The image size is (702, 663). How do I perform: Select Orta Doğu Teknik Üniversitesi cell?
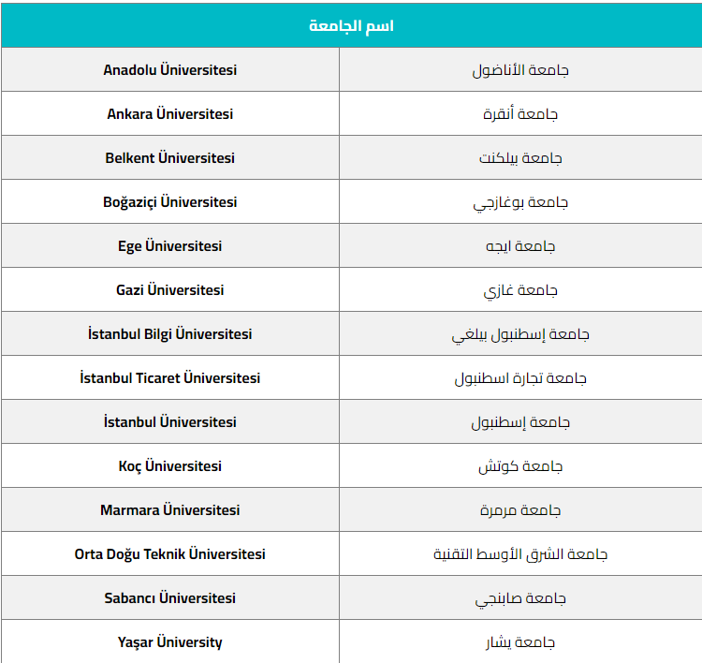pyautogui.click(x=170, y=554)
